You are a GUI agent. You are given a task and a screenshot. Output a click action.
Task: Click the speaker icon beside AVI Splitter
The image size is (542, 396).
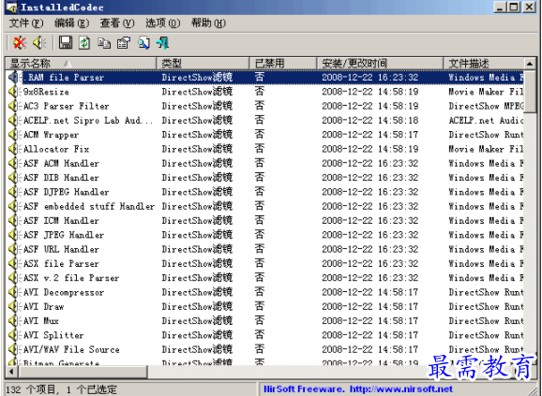(14, 335)
